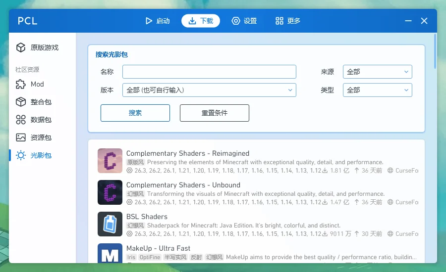The width and height of the screenshot is (446, 272).
Task: Click the 1.81 亿 download count text
Action: pyautogui.click(x=339, y=171)
